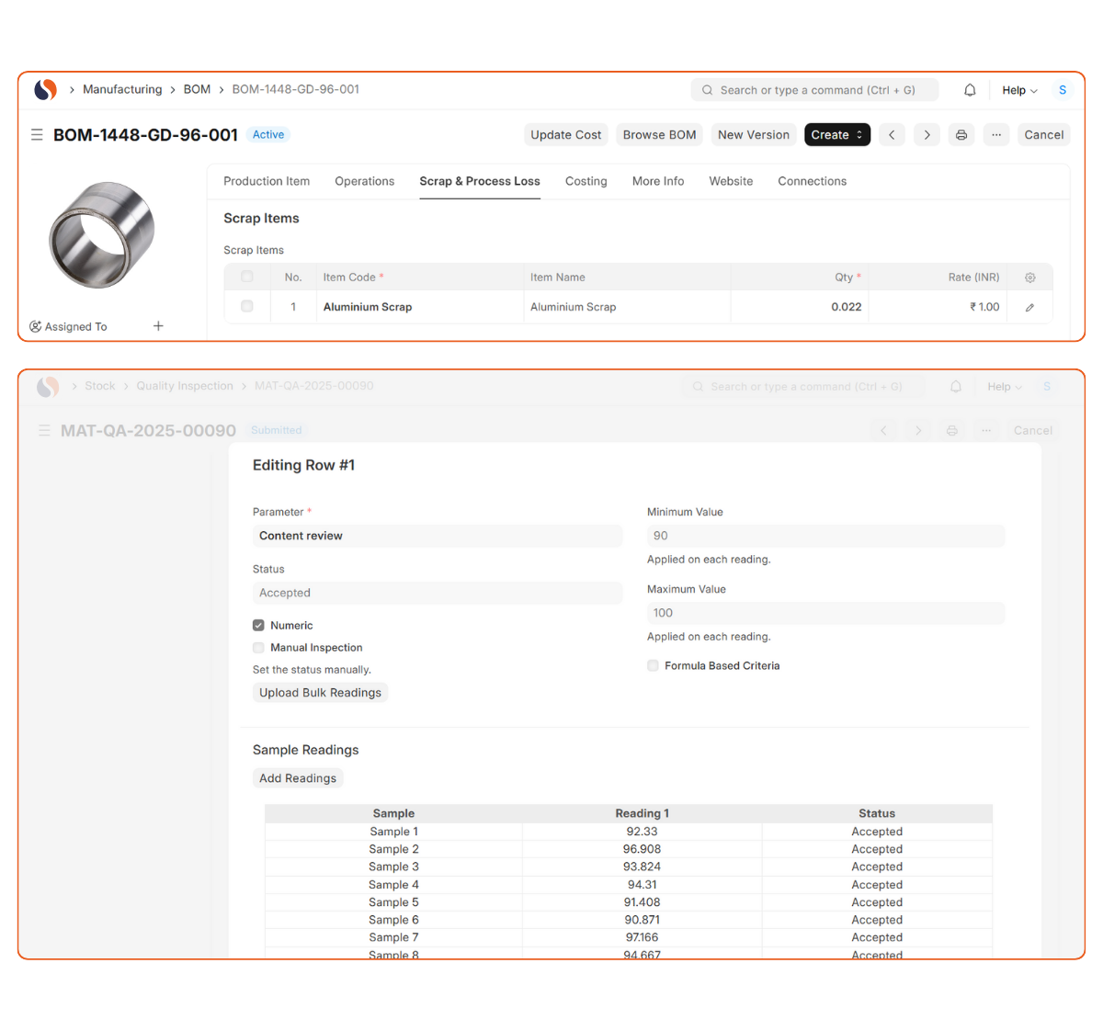Expand the Create dropdown button

[836, 135]
